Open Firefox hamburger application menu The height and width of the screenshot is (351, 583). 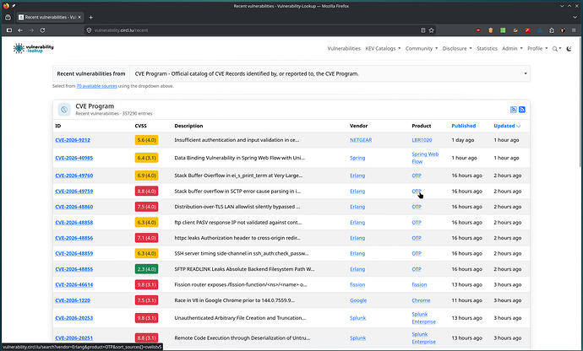(x=574, y=30)
